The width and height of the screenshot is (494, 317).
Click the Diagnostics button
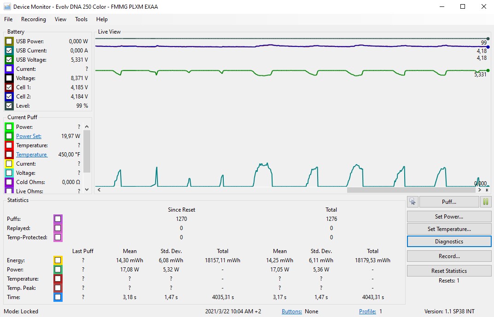(x=449, y=242)
